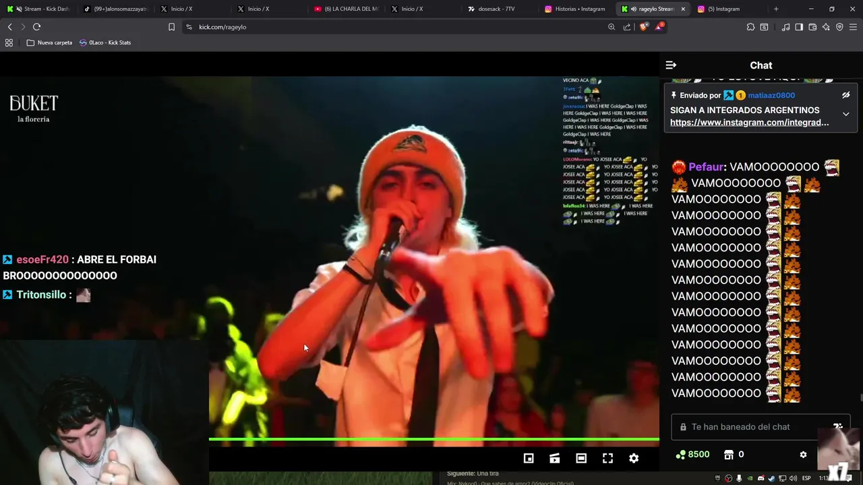Open Discord from the system tray
Screen dimensions: 863x485
point(761,478)
